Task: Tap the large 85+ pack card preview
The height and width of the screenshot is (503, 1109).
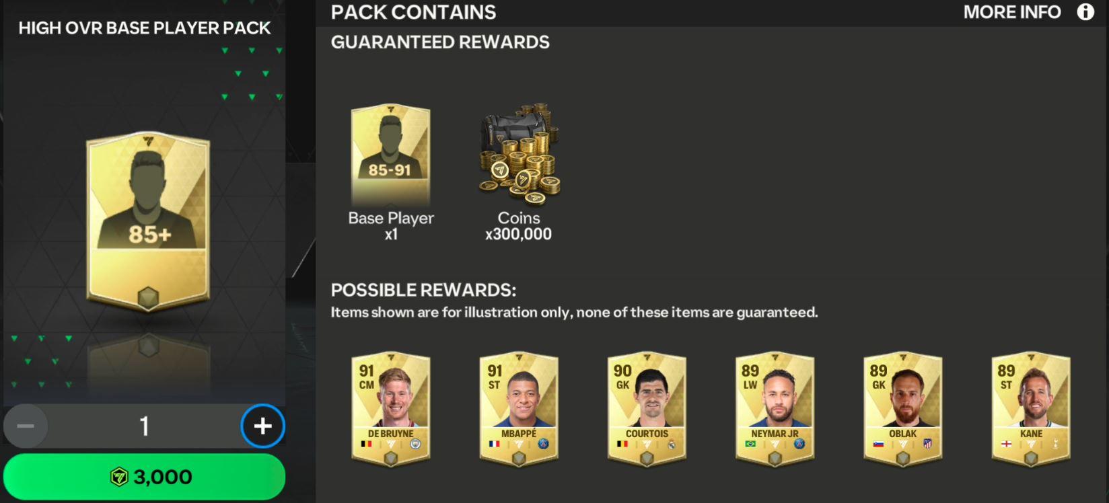Action: pyautogui.click(x=148, y=221)
